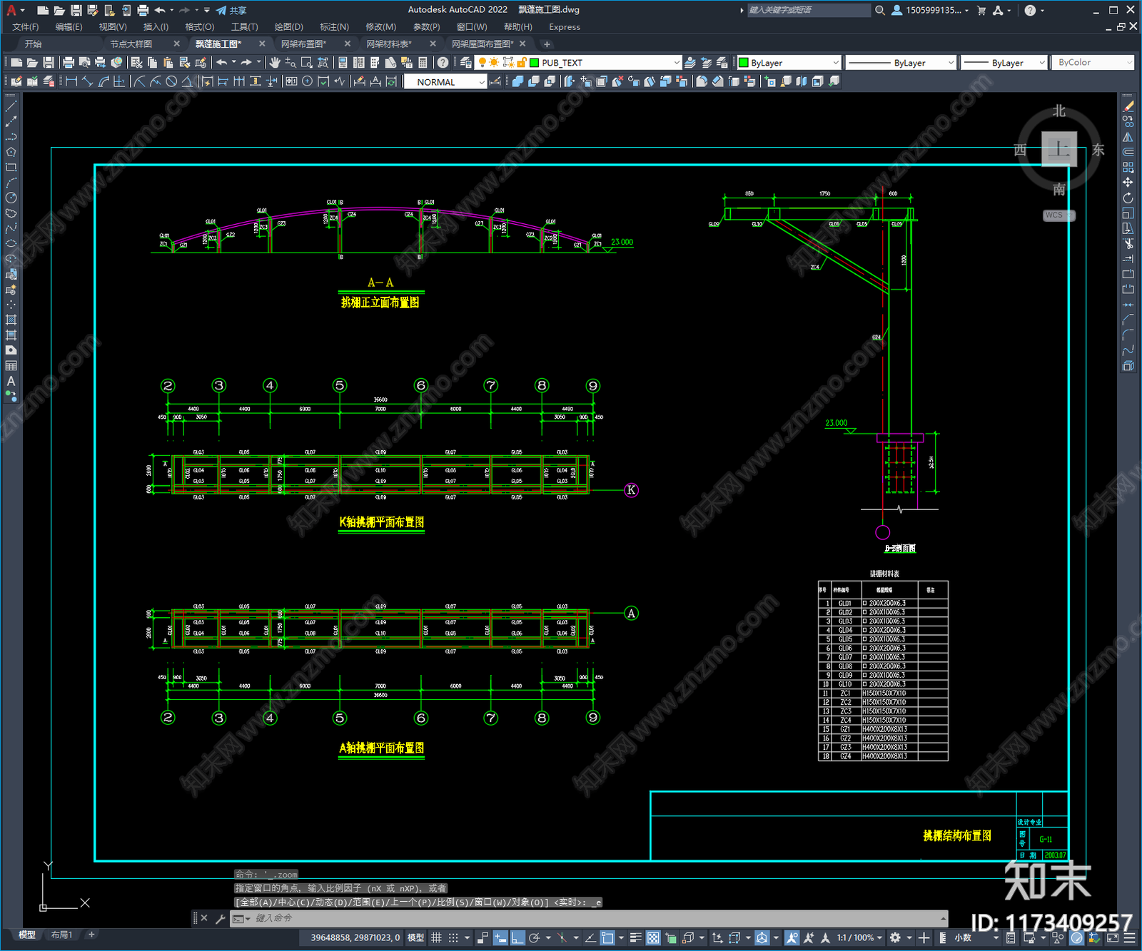Image resolution: width=1142 pixels, height=951 pixels.
Task: Open Layer Properties manager icon
Action: [466, 63]
